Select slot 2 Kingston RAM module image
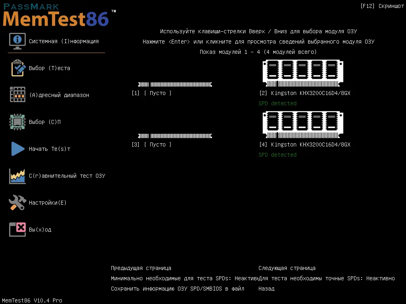Image resolution: width=406 pixels, height=304 pixels. pos(303,73)
